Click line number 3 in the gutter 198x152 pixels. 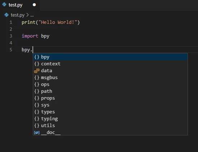coord(11,36)
